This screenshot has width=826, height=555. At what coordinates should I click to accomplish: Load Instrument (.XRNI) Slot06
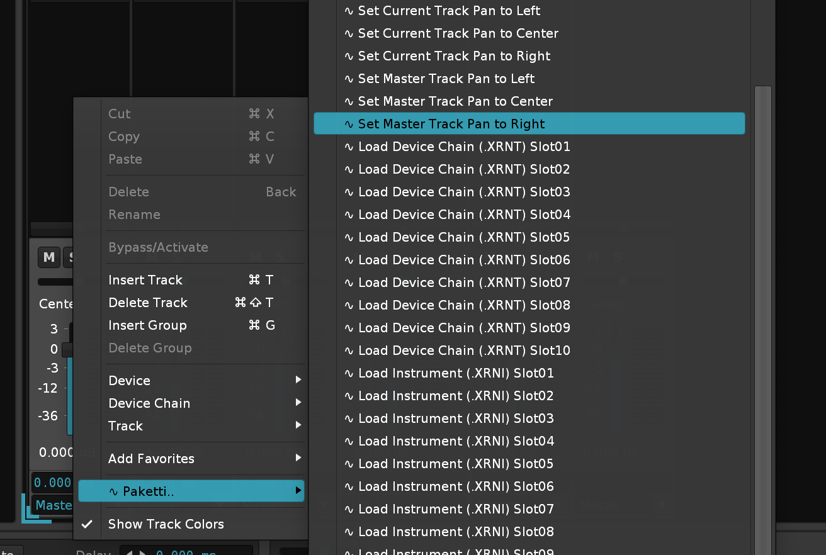[455, 486]
